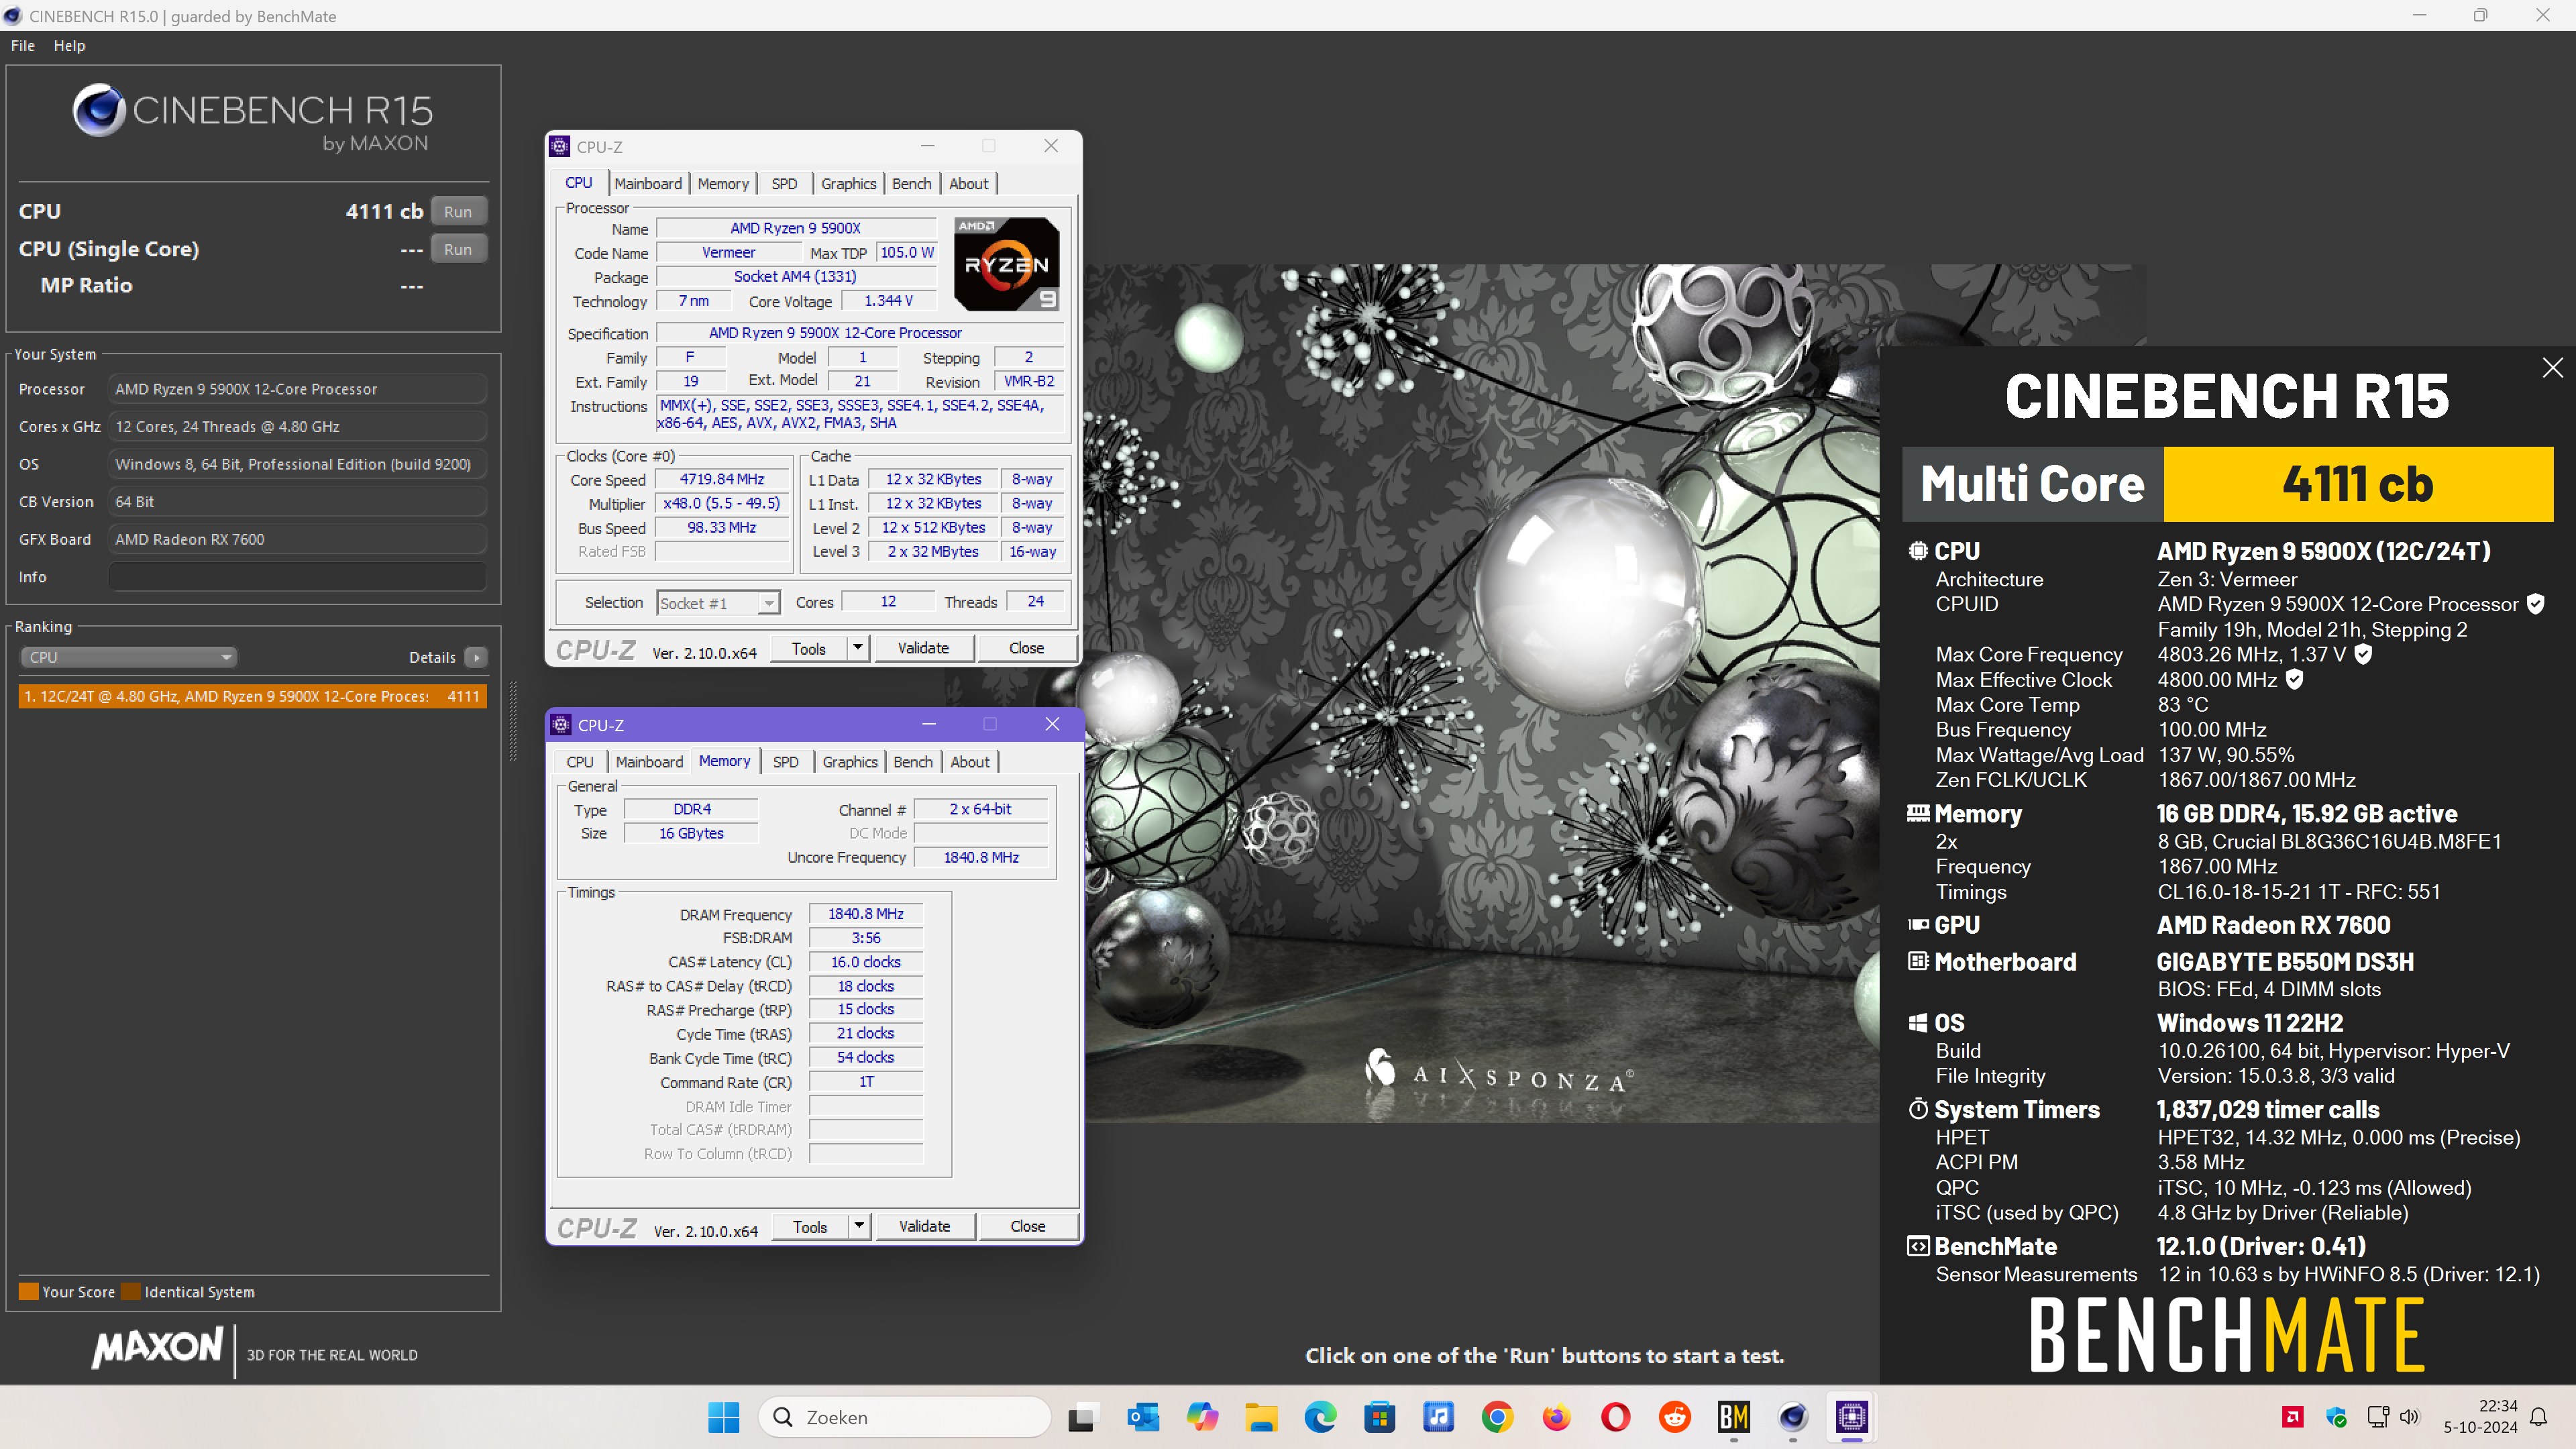Open the Windows Start menu
Screen dimensions: 2576x1449
coord(723,1417)
